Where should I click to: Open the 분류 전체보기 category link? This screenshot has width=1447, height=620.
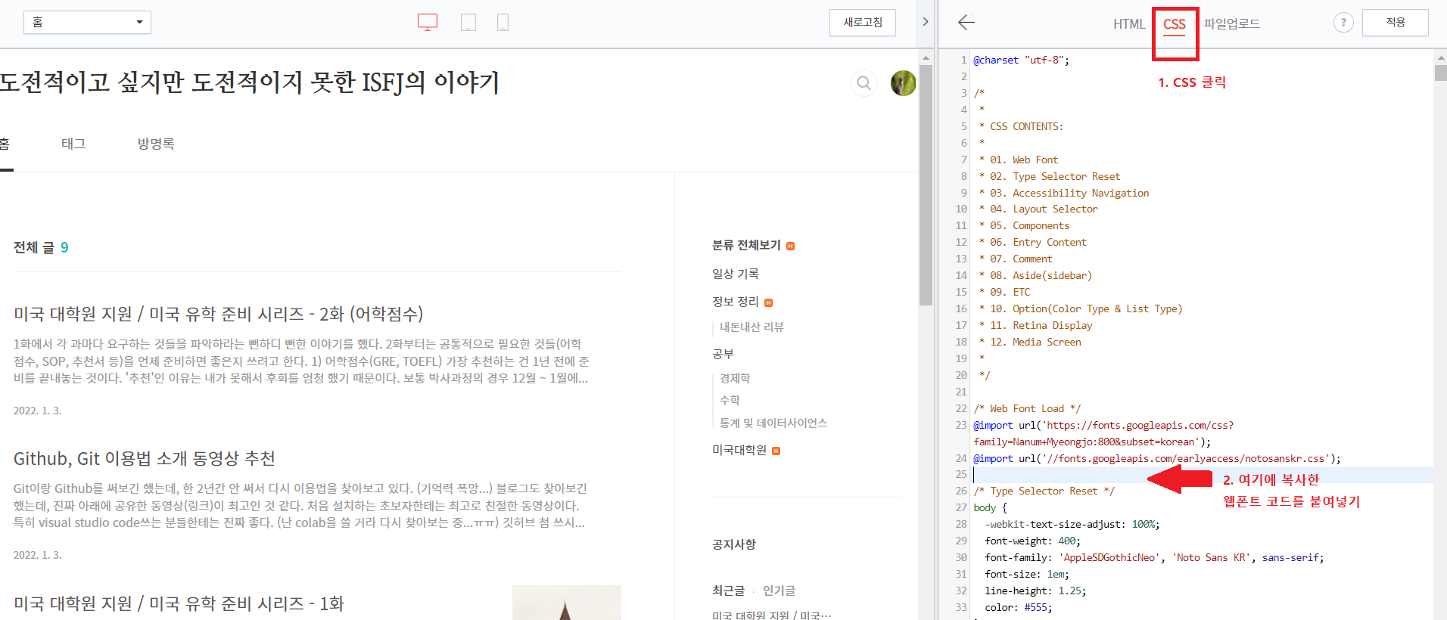tap(746, 246)
